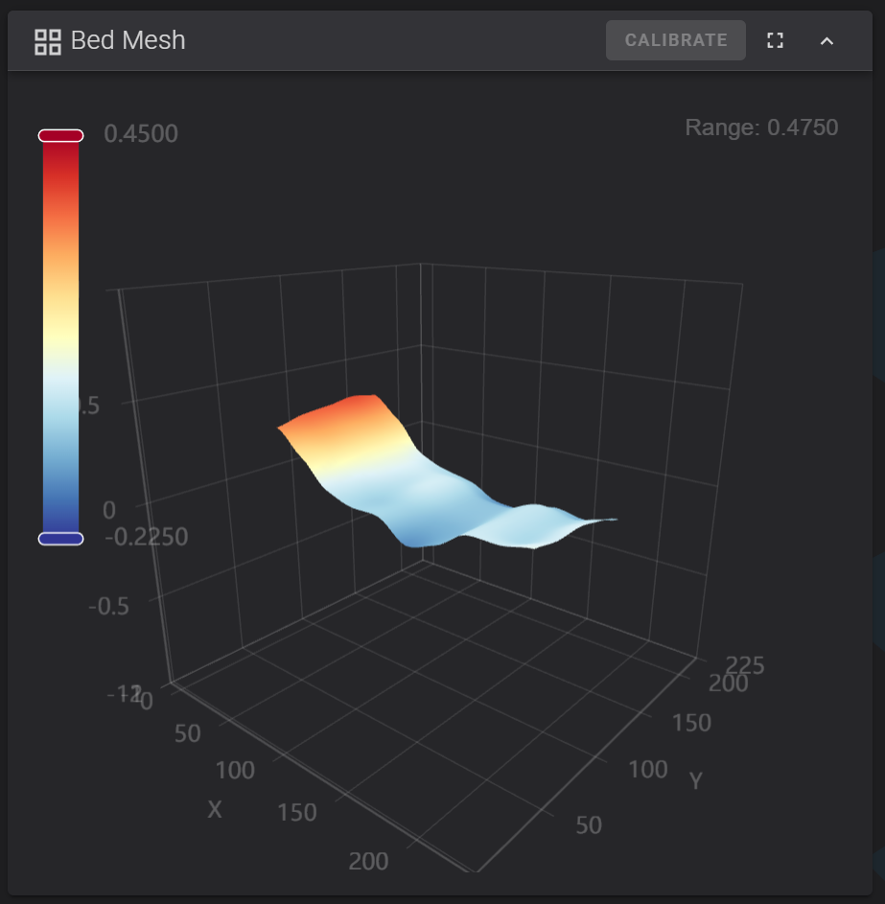
Task: Click the middle of the color gradient bar
Action: point(60,337)
